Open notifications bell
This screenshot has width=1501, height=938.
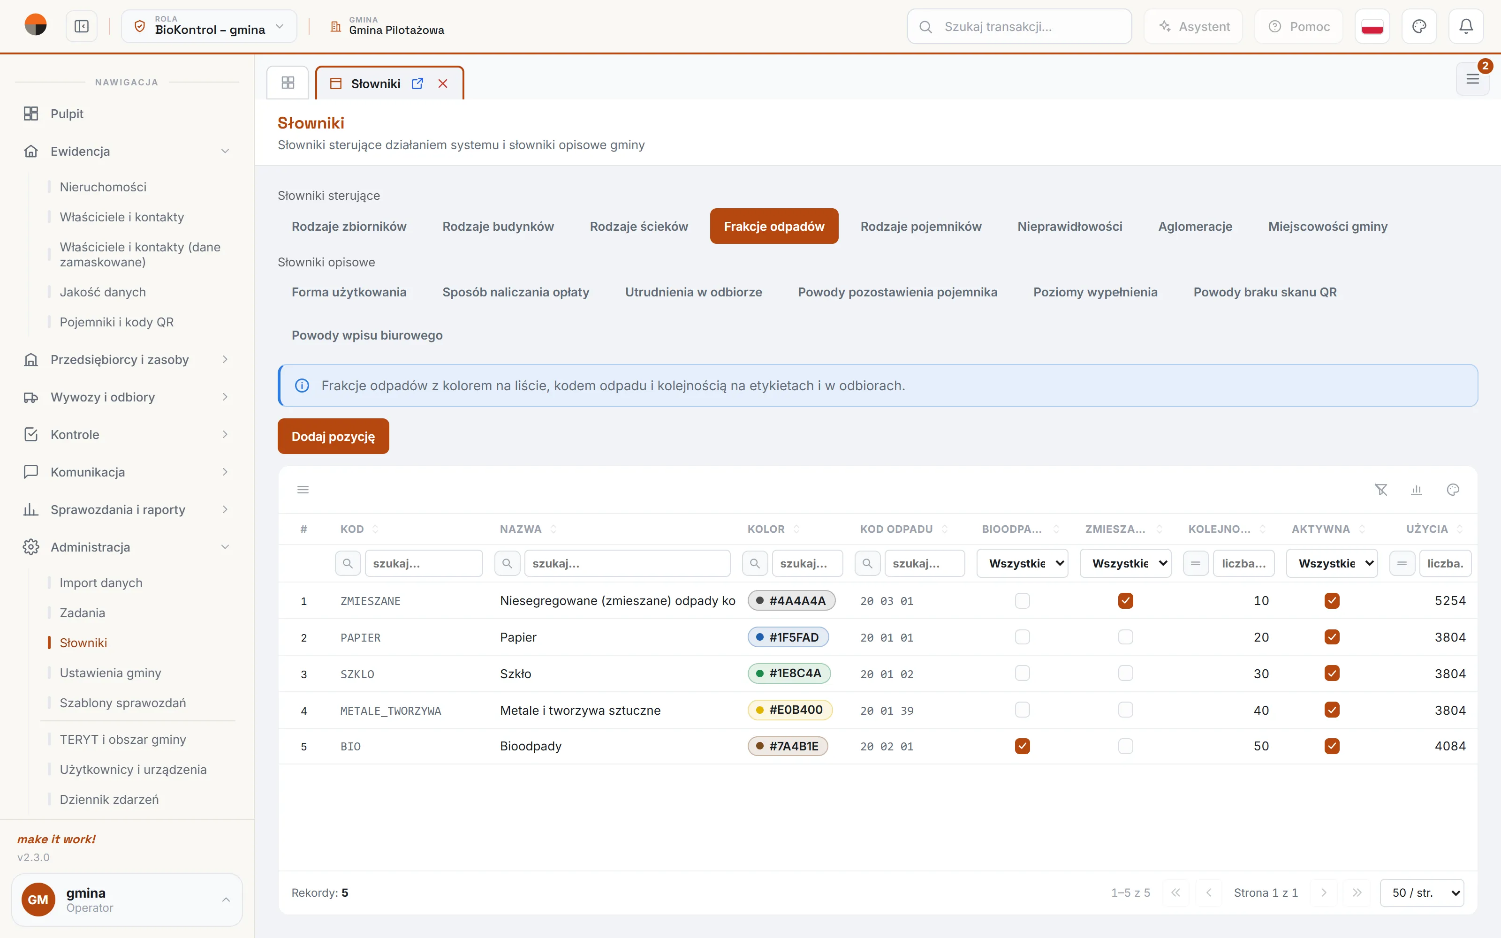pos(1466,26)
